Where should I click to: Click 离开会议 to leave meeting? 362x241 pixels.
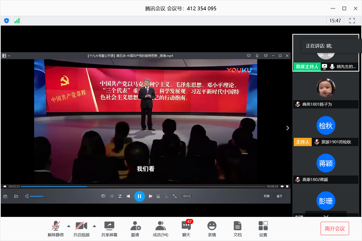335,228
